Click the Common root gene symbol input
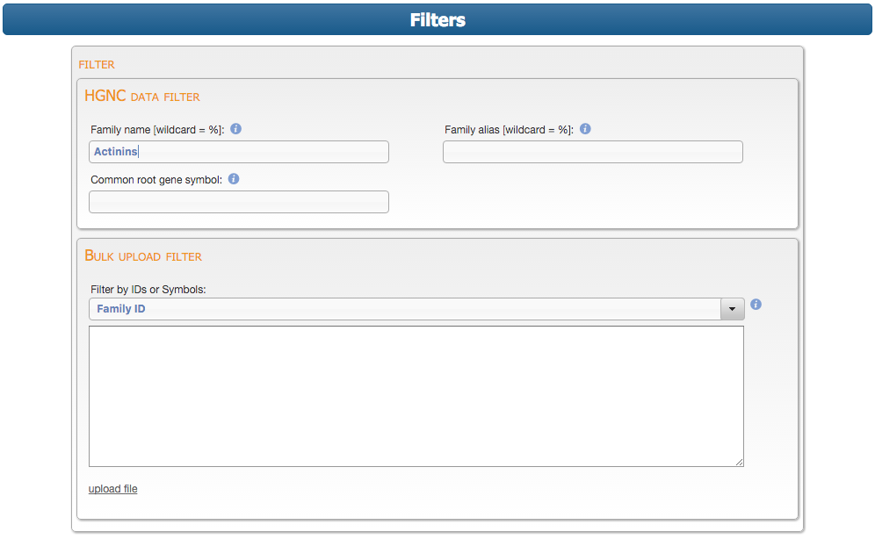 click(x=239, y=202)
